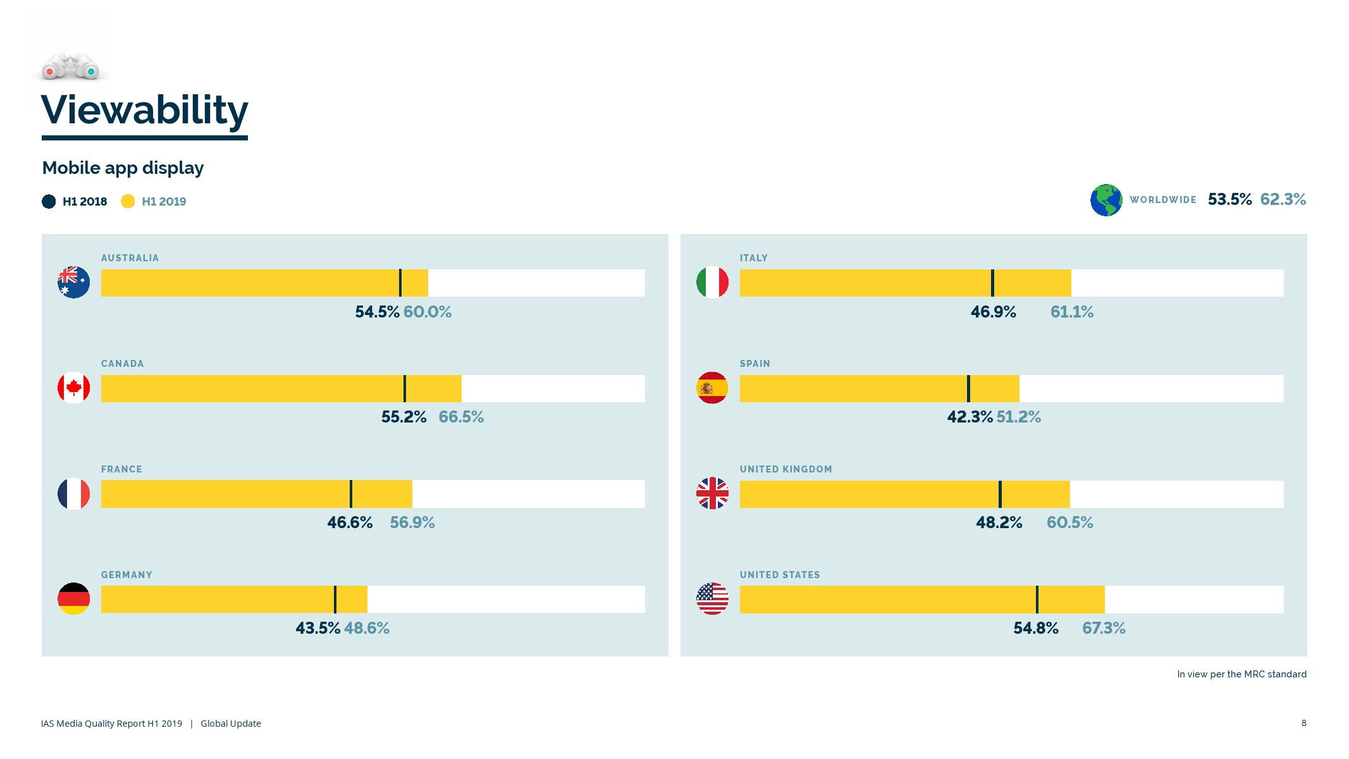Click the yellow H1 2019 legend dot

[128, 201]
